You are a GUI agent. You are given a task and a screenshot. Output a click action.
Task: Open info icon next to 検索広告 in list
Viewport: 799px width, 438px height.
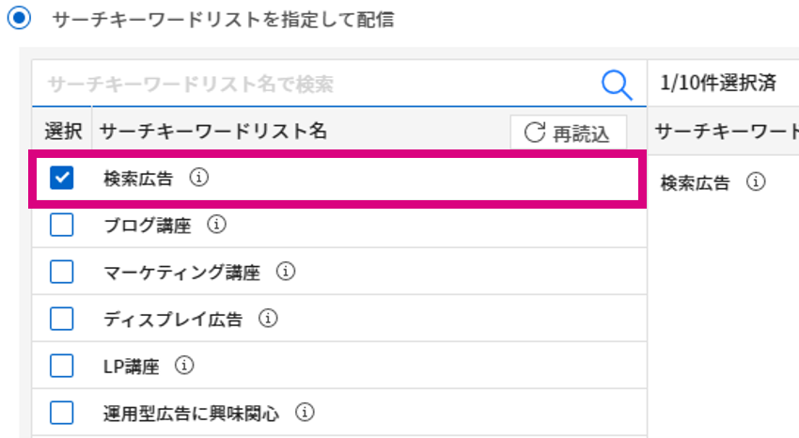(198, 178)
